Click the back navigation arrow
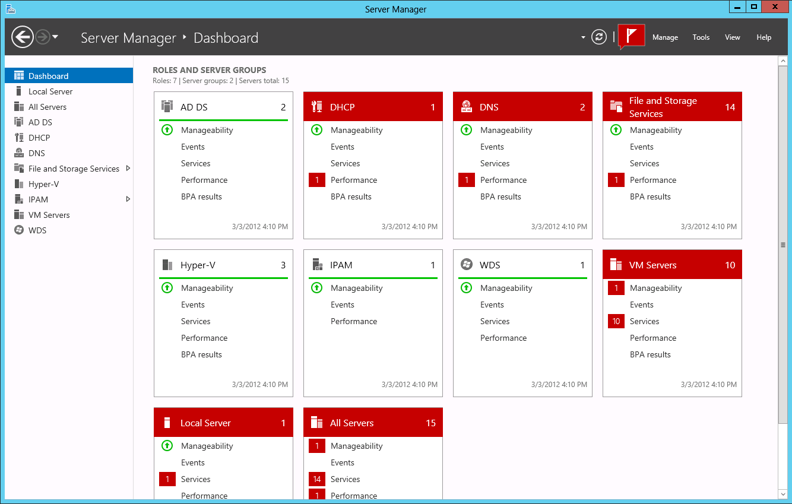792x504 pixels. click(22, 37)
